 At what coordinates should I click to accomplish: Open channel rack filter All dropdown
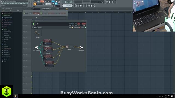[x=36, y=9]
